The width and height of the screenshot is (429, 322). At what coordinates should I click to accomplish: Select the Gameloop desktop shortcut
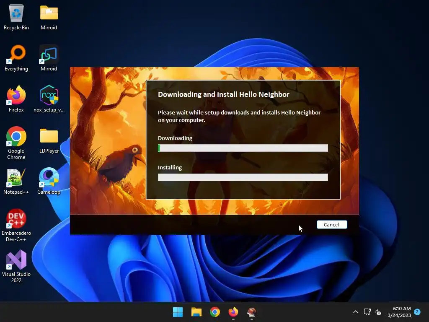[49, 181]
